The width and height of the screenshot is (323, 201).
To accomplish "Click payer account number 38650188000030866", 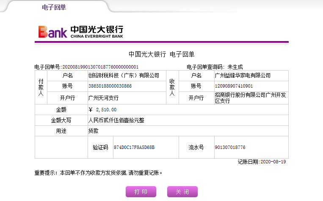I will tap(110, 86).
